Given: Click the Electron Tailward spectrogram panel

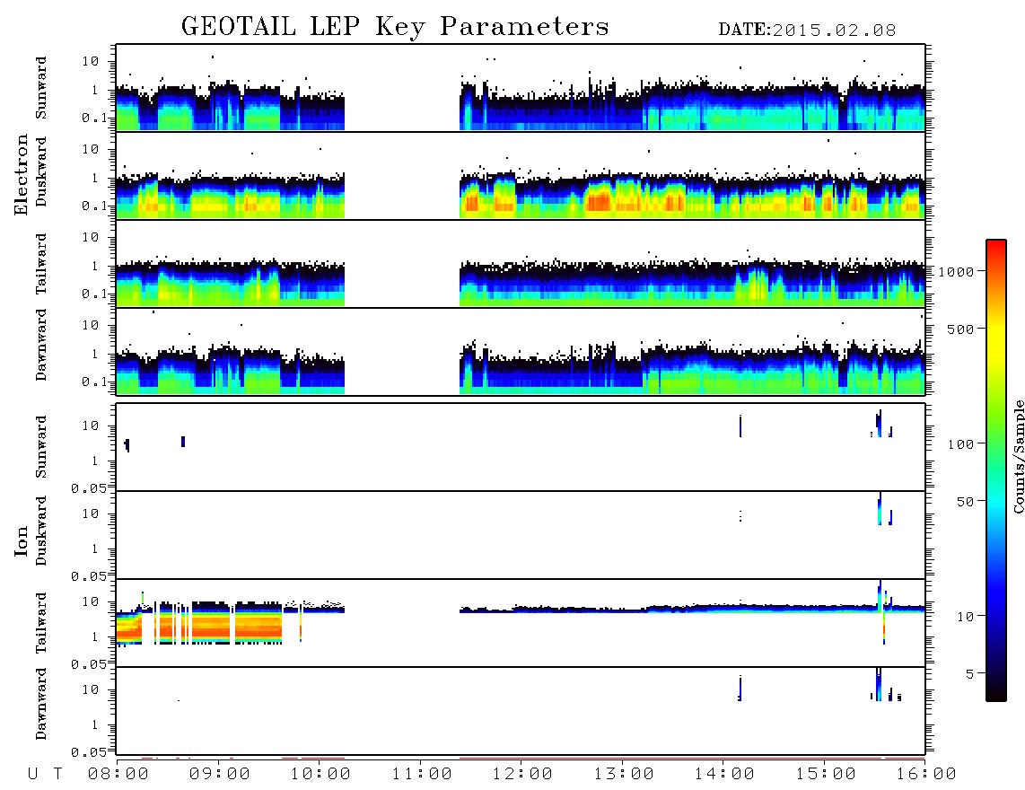Looking at the screenshot, I should [x=521, y=264].
